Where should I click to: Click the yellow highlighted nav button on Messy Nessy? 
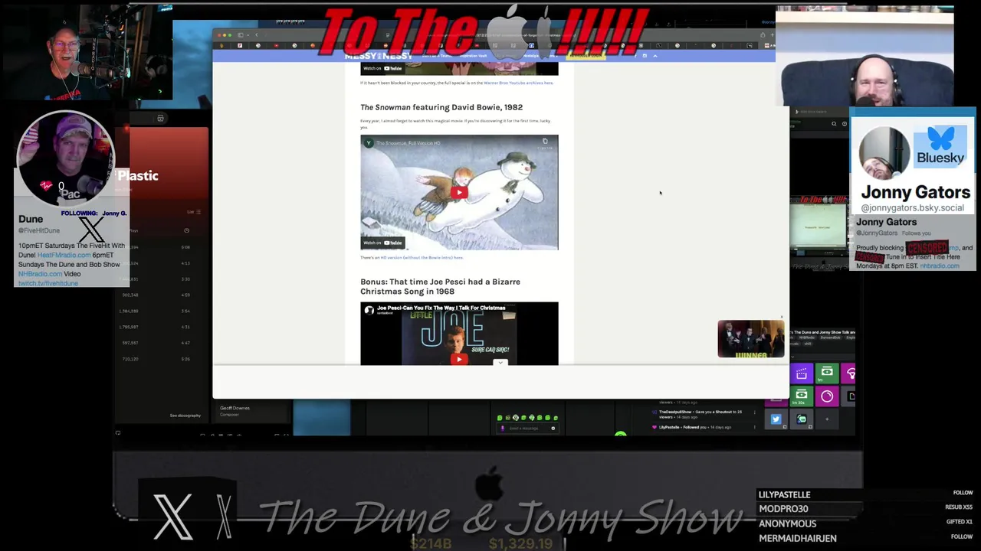586,56
